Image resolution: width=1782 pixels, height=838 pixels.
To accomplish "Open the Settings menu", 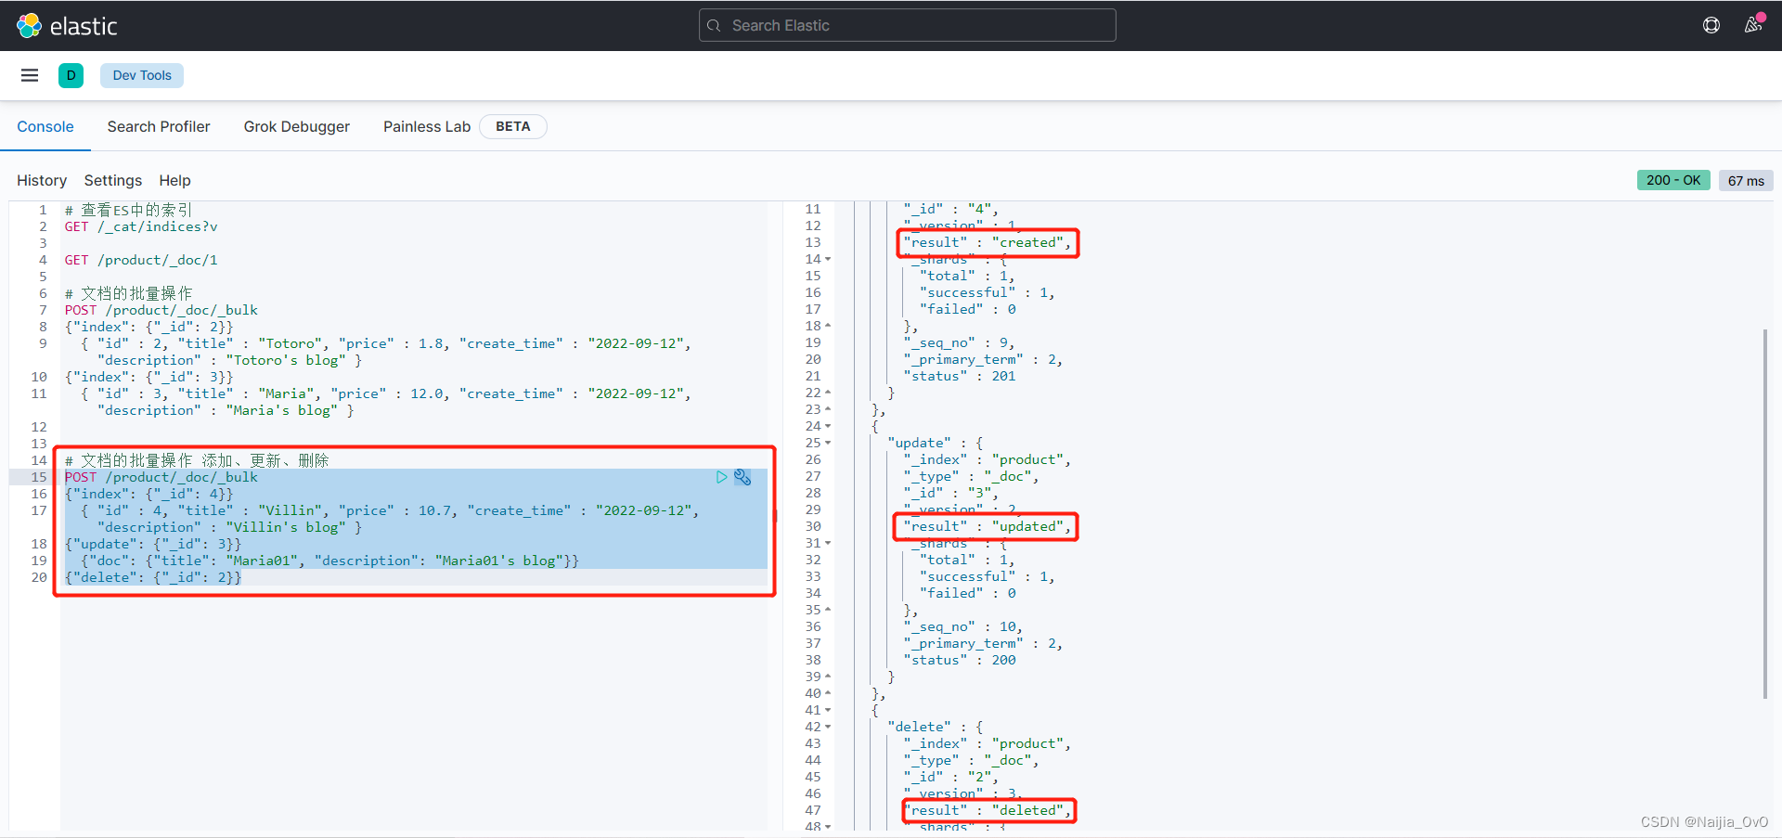I will tap(113, 180).
